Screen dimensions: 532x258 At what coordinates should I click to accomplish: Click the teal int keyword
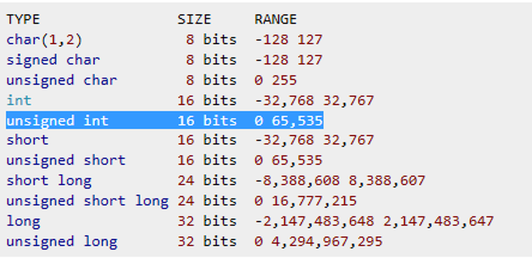(19, 100)
